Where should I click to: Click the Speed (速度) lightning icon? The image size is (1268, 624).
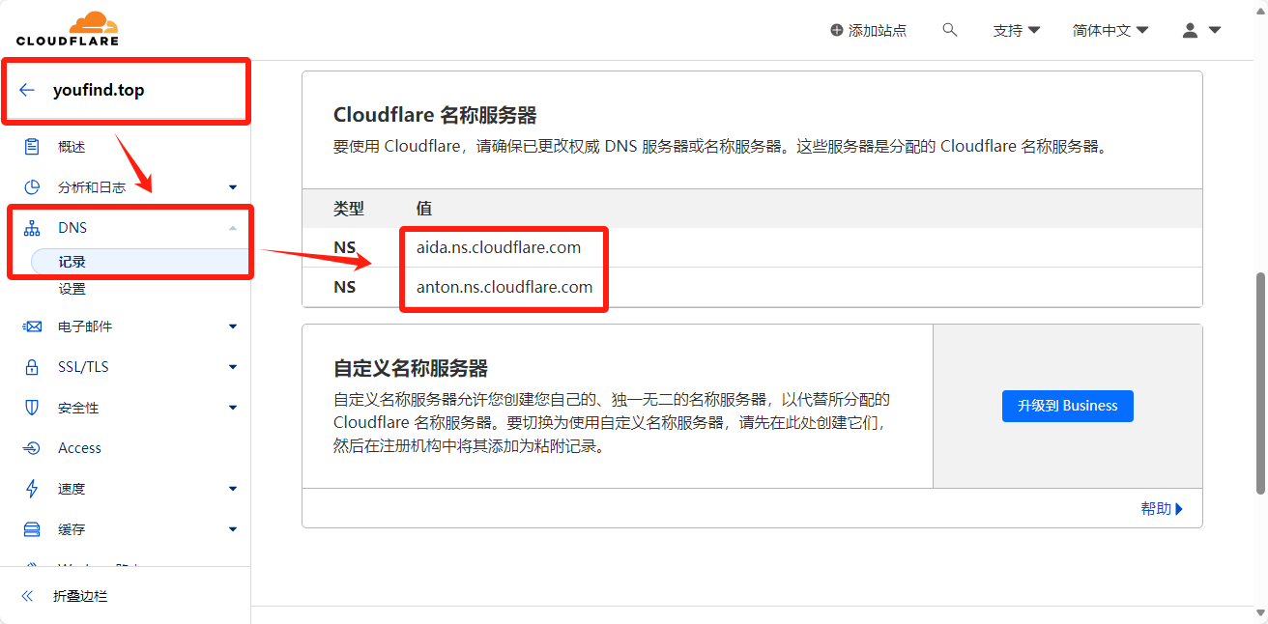point(32,489)
